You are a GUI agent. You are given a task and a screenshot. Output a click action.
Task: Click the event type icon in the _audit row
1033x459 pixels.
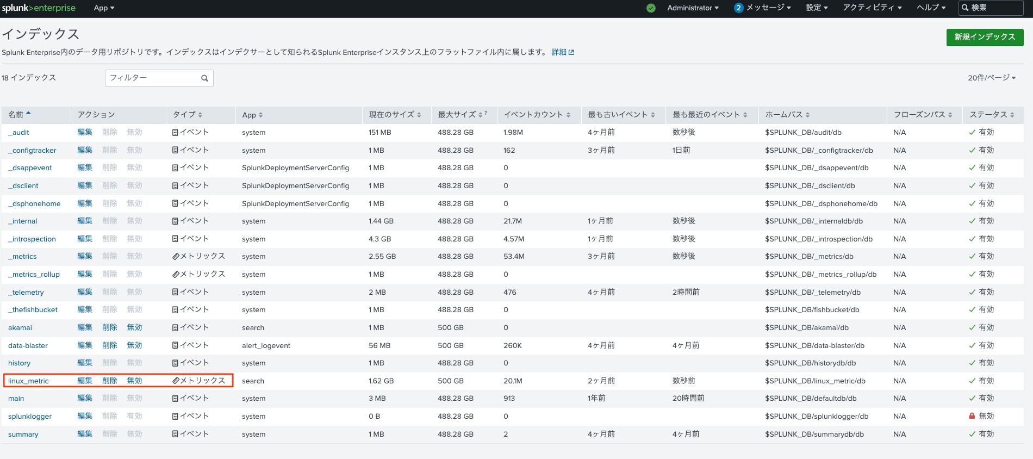[x=175, y=132]
